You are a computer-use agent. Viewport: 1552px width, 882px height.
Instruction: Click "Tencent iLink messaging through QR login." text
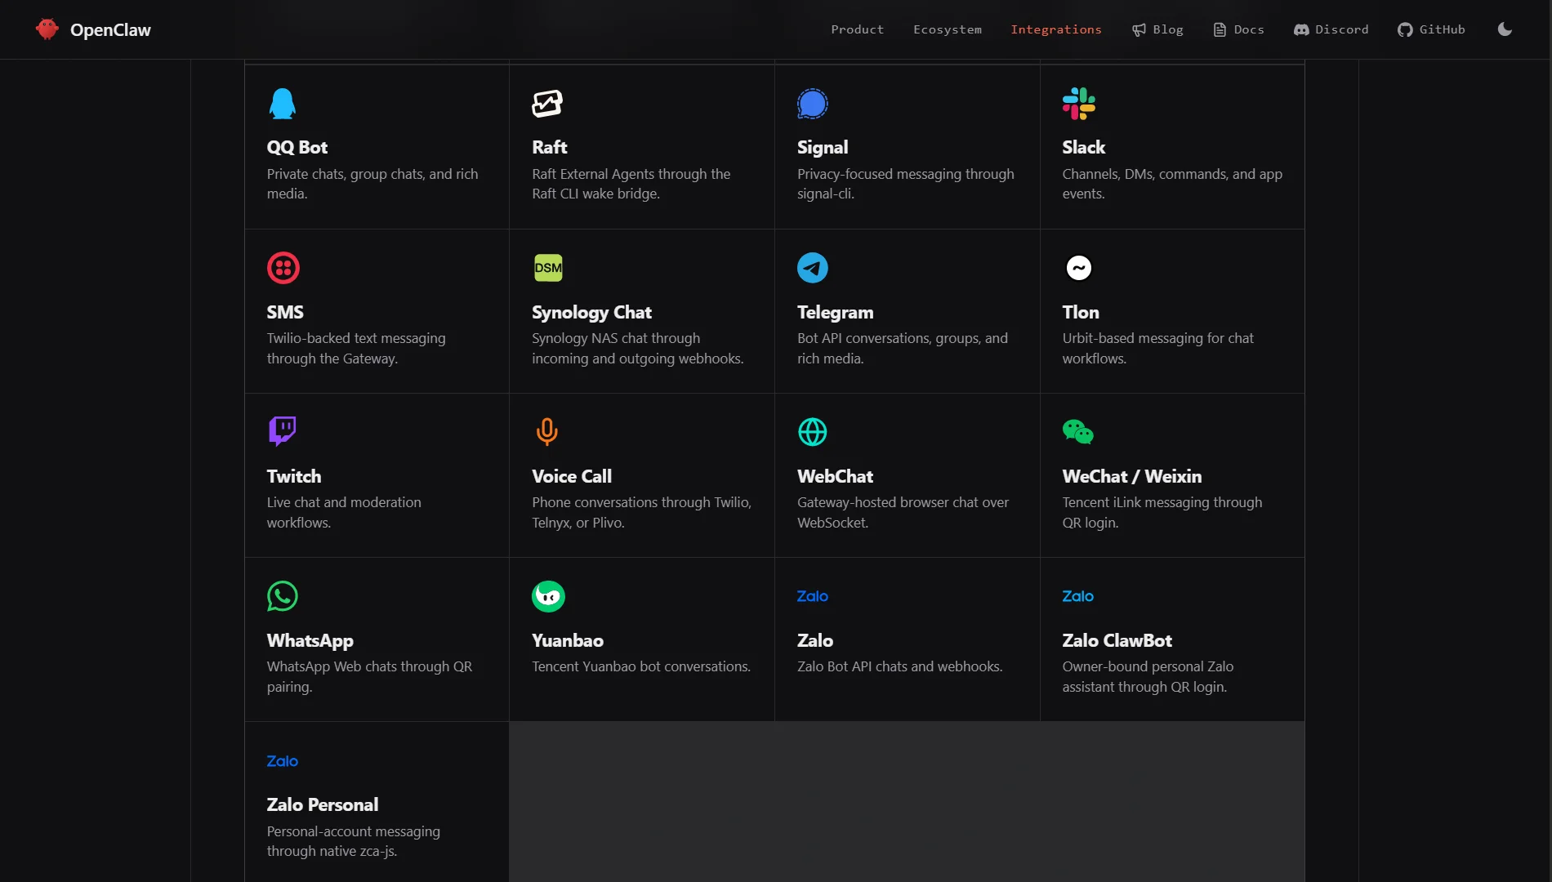(x=1162, y=512)
